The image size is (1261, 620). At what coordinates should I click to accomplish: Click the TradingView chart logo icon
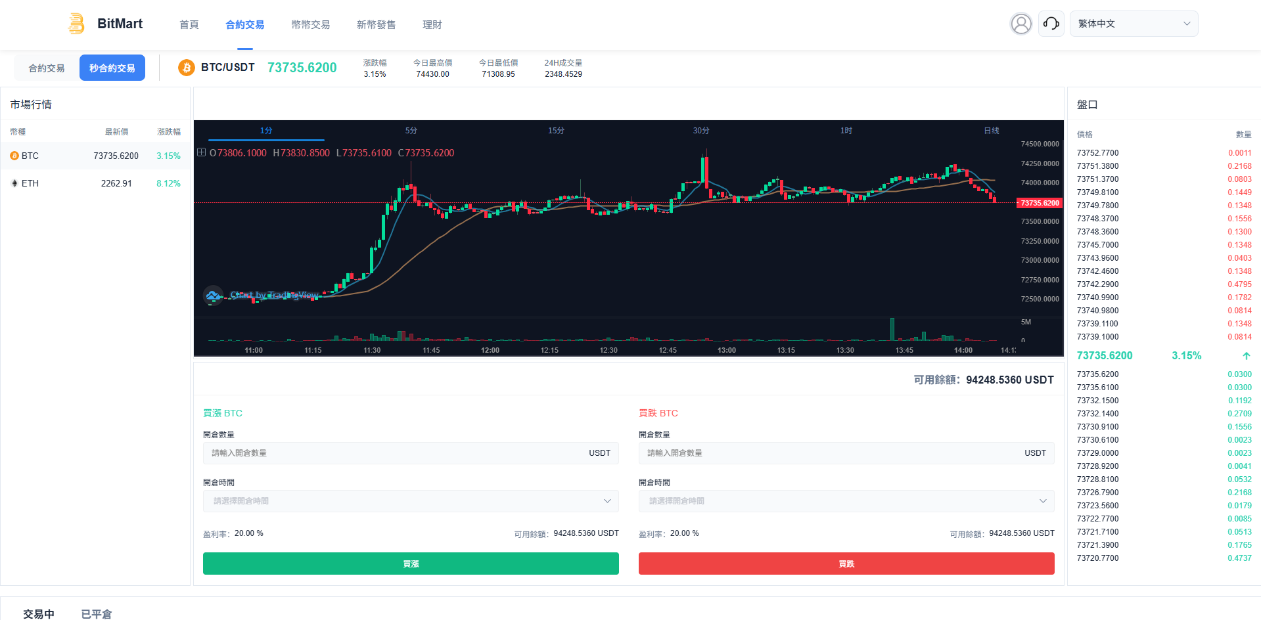(213, 296)
